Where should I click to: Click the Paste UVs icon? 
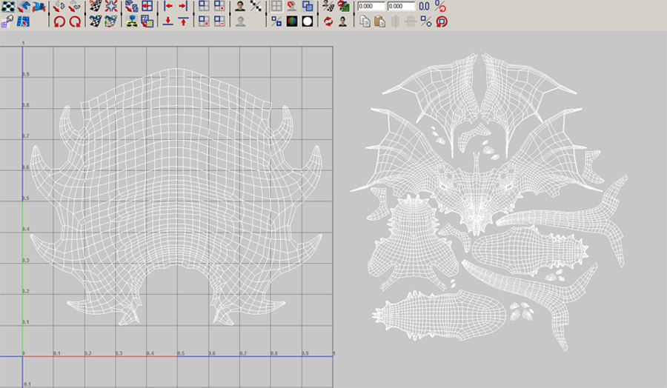click(x=379, y=21)
